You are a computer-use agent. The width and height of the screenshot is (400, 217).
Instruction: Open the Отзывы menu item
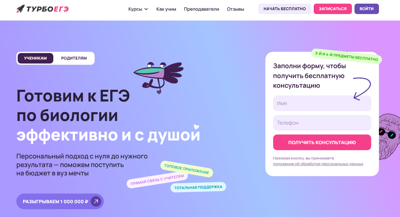tap(235, 9)
